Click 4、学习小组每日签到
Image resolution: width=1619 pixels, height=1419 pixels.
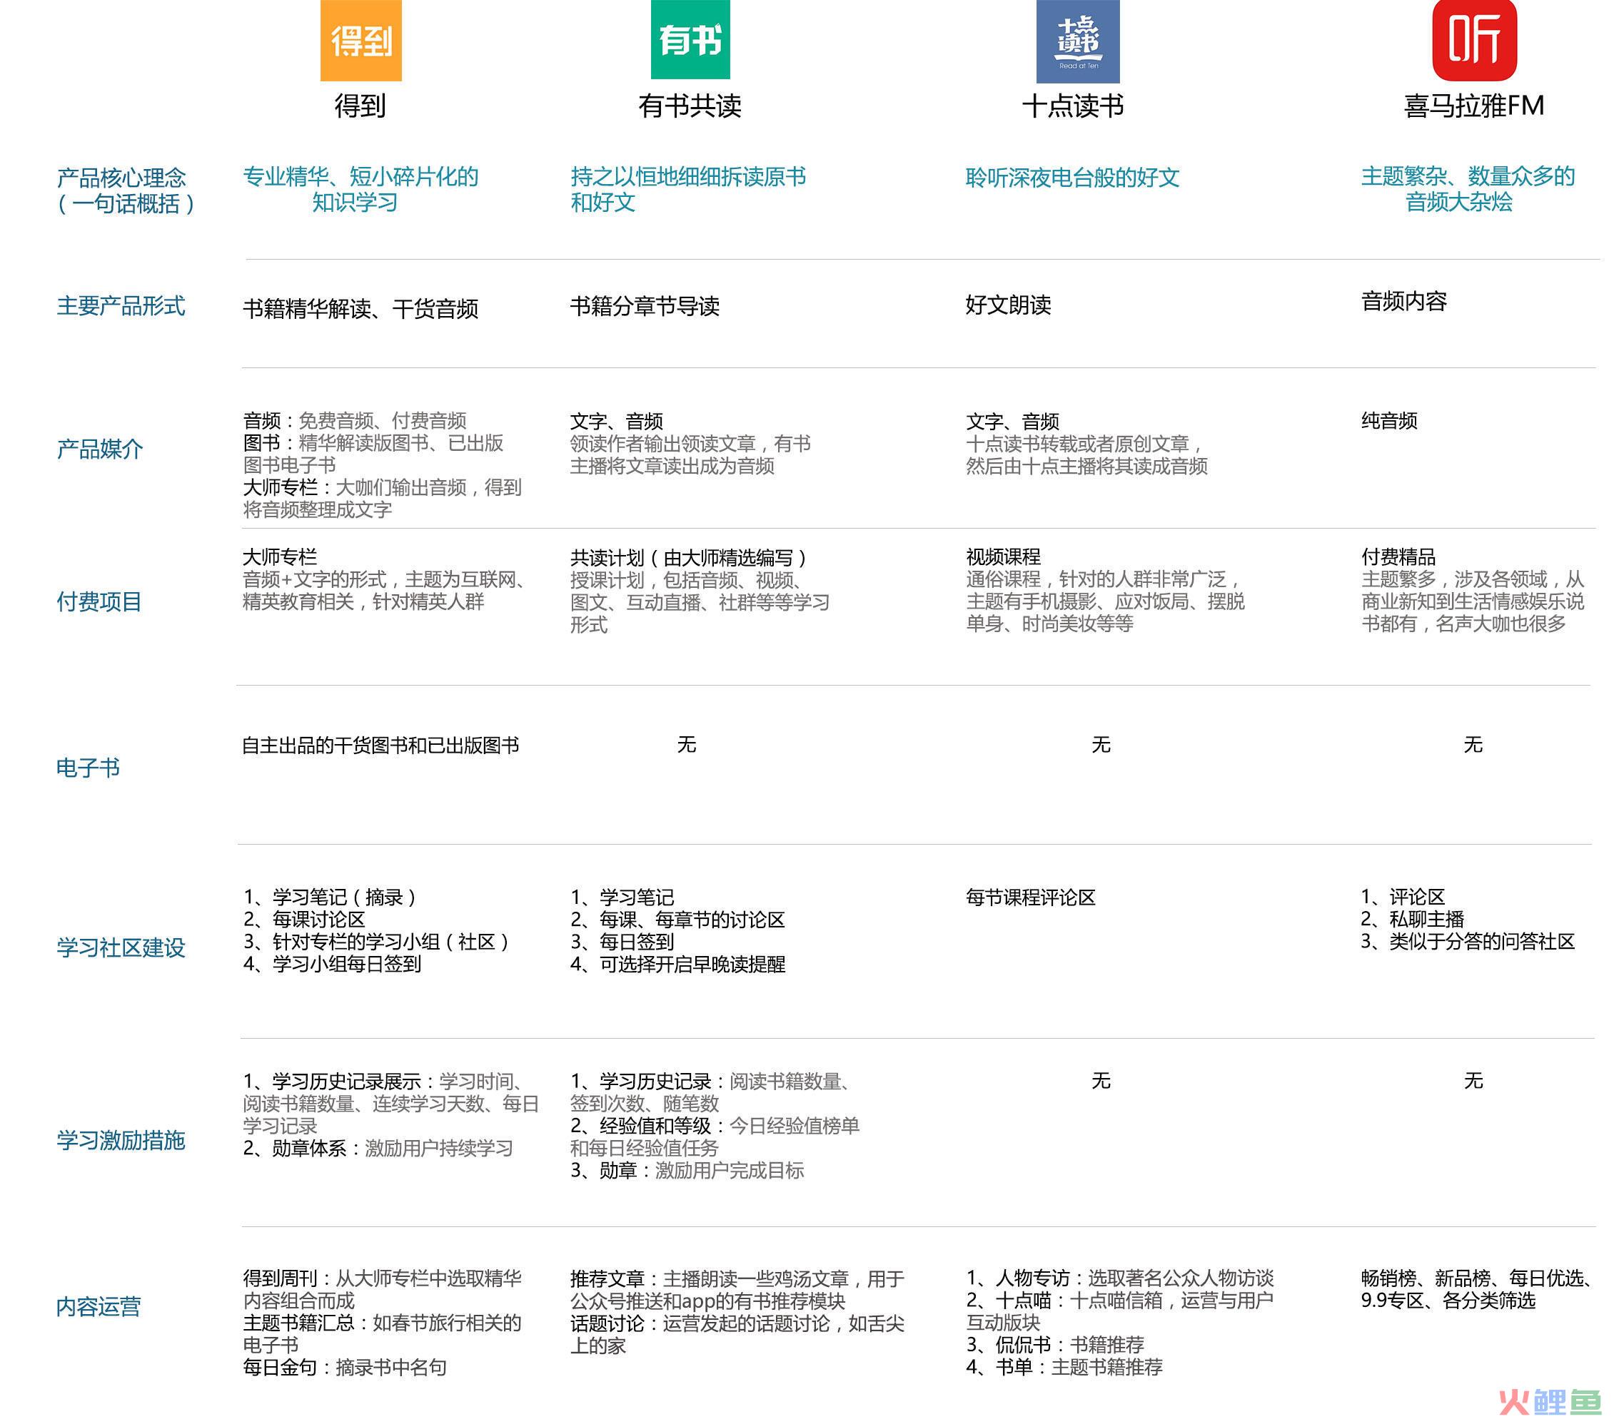332,963
